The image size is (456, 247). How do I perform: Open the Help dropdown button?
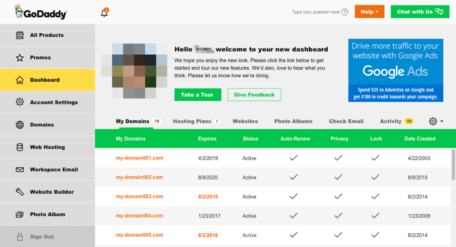click(x=369, y=12)
